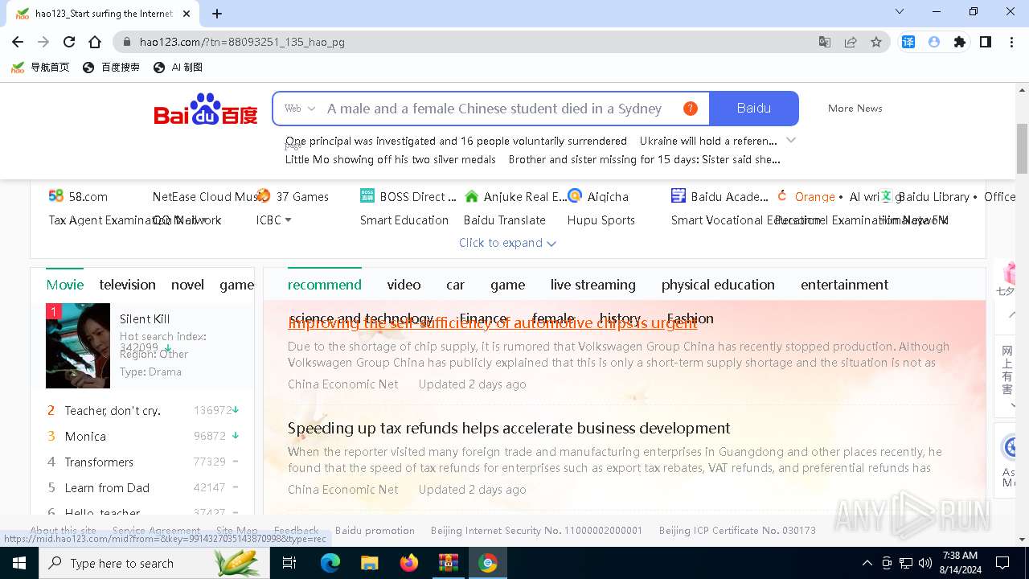The width and height of the screenshot is (1029, 579).
Task: Open the Web search type dropdown
Action: tap(300, 109)
